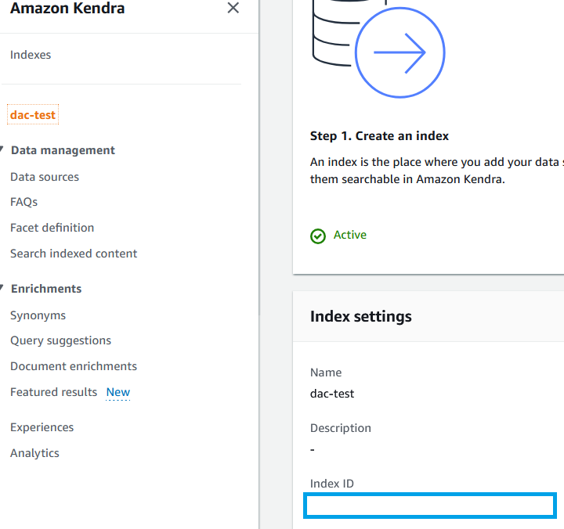Screen dimensions: 564x529
Task: Click the Index settings heading
Action: point(361,317)
